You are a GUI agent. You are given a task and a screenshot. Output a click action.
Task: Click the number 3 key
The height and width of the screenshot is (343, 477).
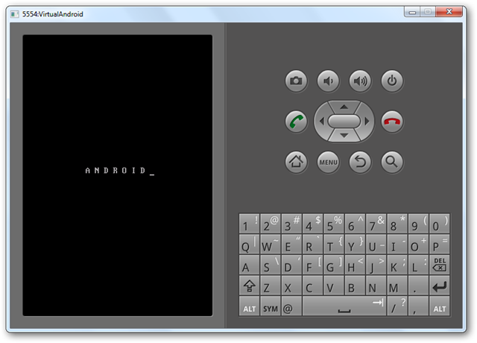(291, 223)
